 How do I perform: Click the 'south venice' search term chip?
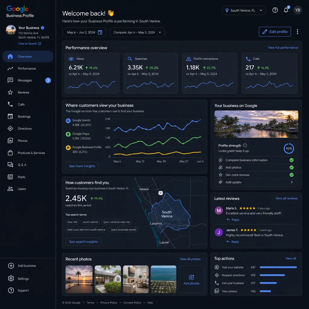pos(90,222)
